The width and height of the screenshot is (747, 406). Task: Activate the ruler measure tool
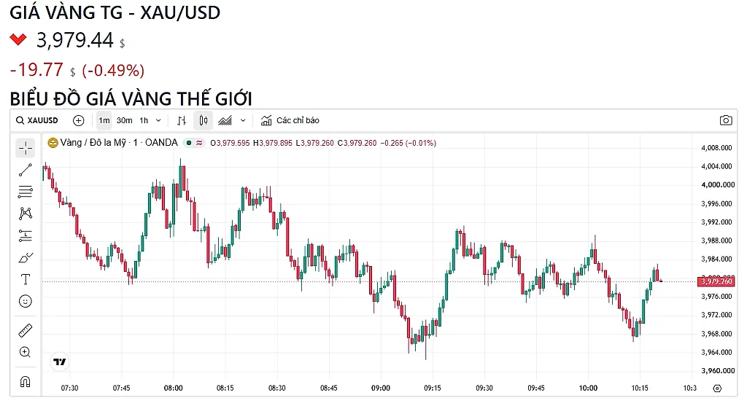pos(26,330)
